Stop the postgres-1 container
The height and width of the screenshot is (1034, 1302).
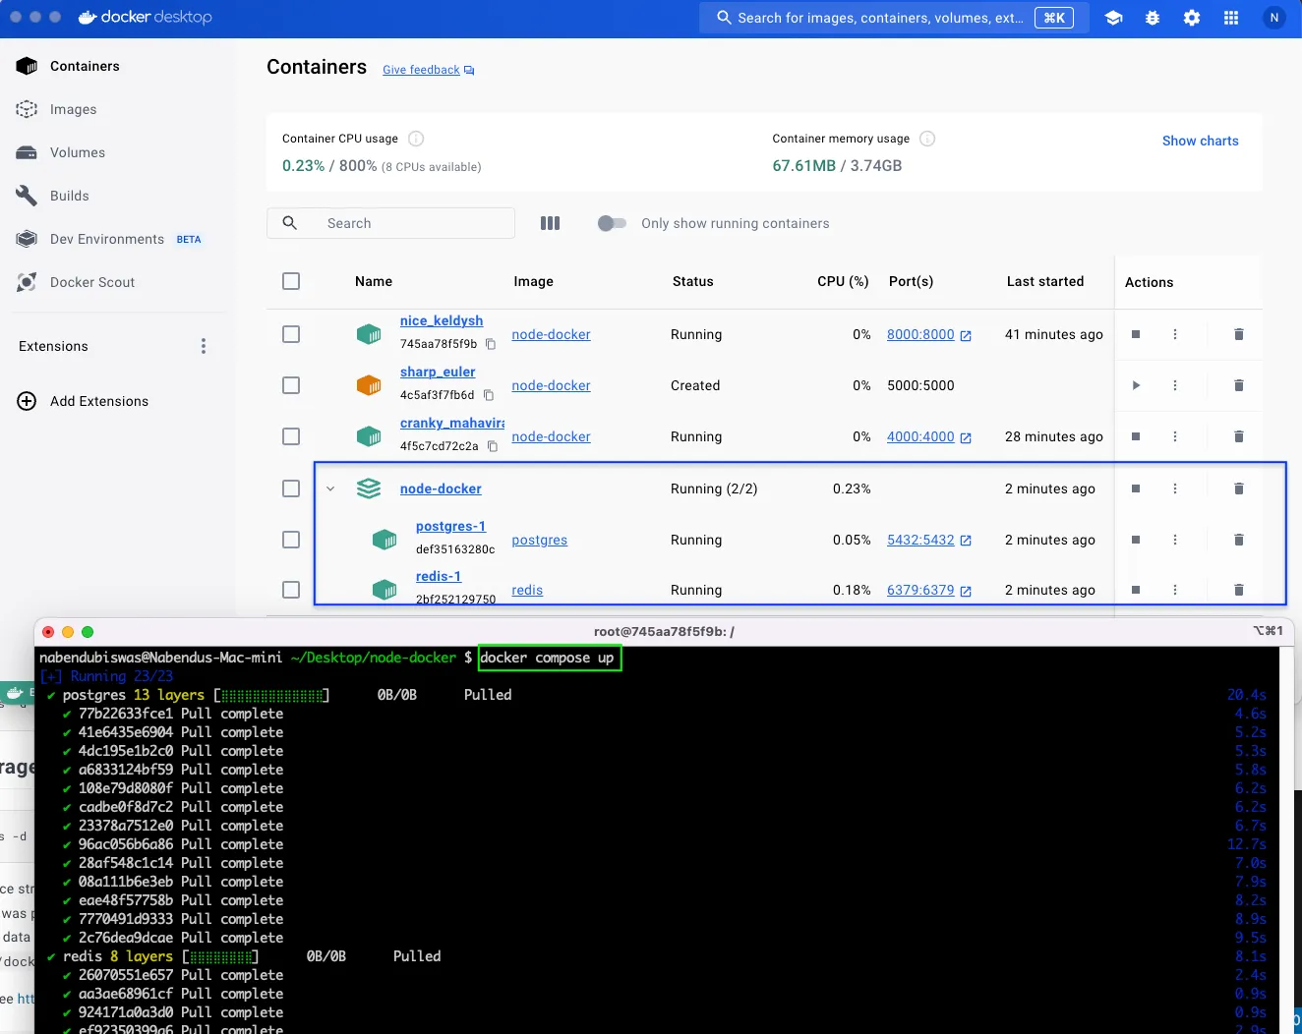pyautogui.click(x=1136, y=540)
